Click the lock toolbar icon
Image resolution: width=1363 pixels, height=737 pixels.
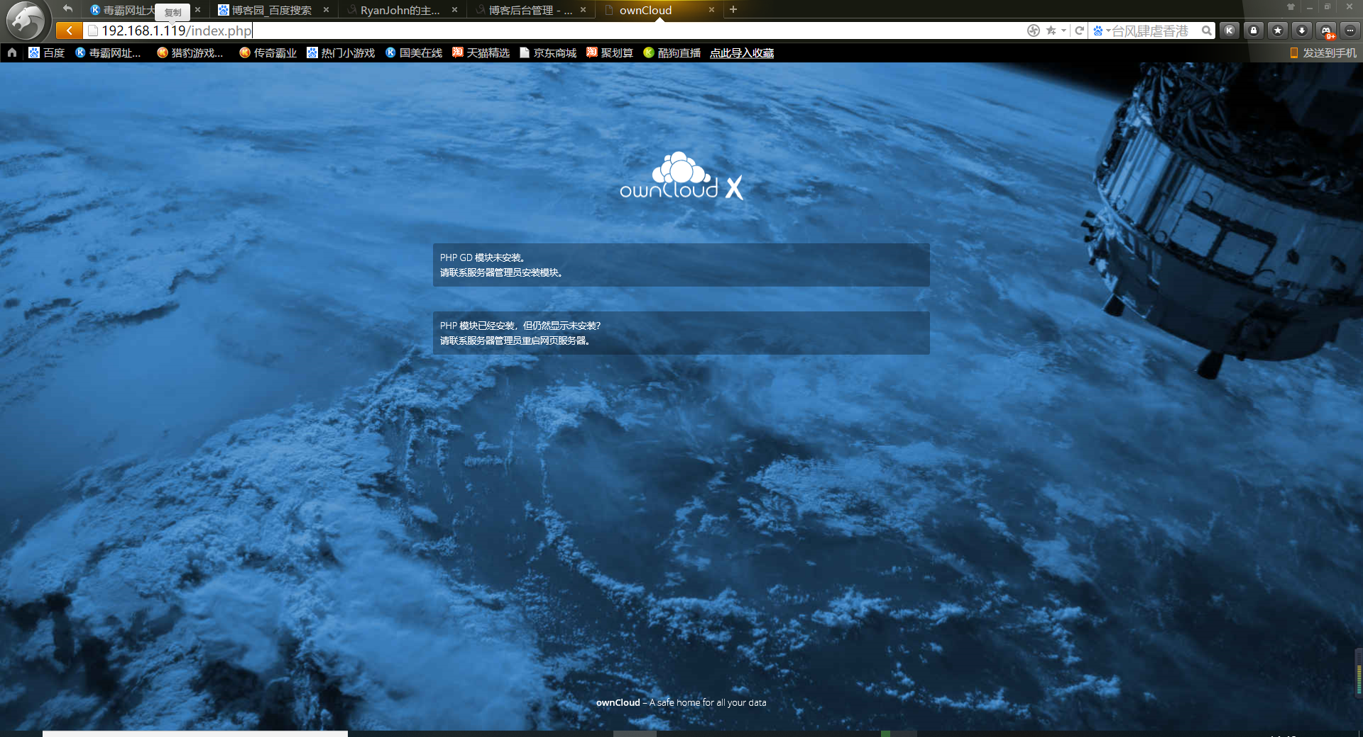(x=1254, y=31)
